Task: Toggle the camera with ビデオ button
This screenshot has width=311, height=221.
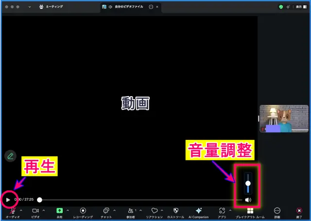Action: (35, 211)
